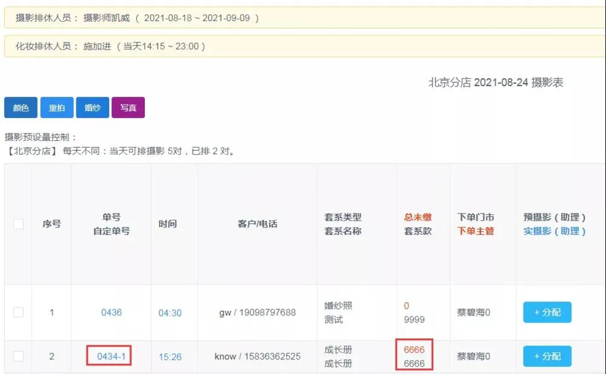Click the 化妆排休人员 notice banner

(303, 46)
